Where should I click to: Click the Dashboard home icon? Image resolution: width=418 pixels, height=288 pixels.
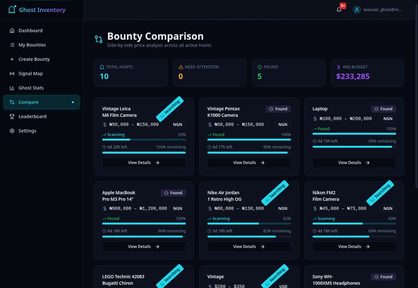[12, 31]
